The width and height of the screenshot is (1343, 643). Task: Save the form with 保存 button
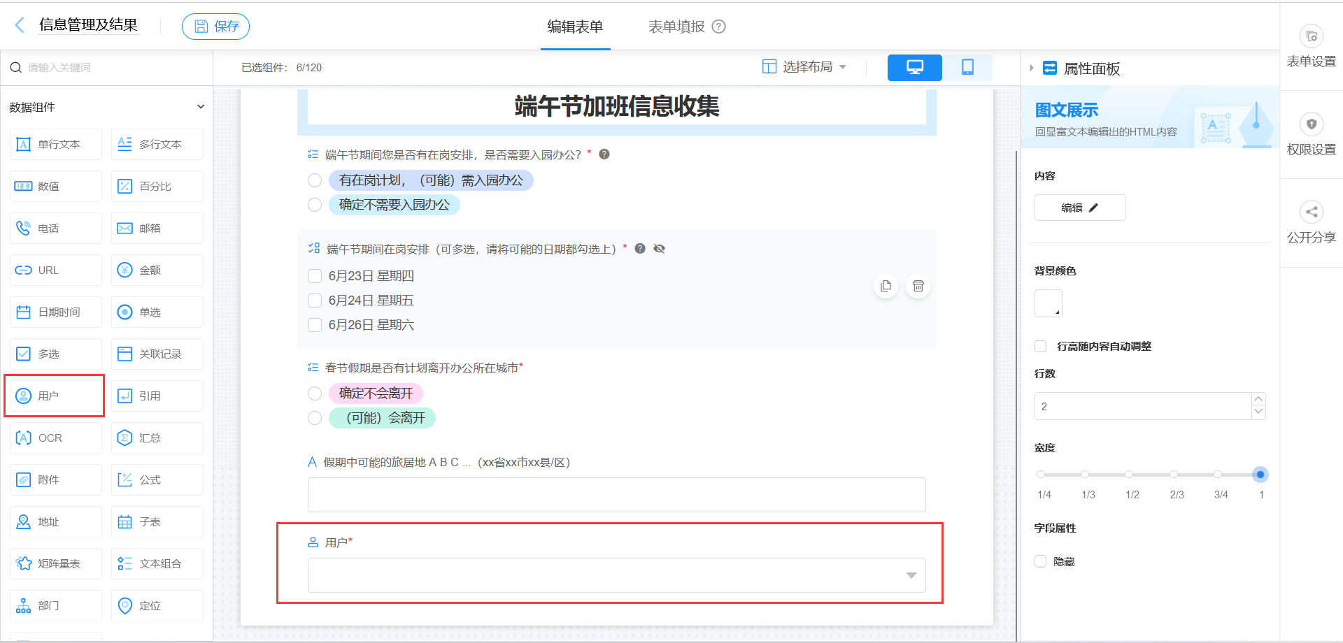pyautogui.click(x=215, y=26)
